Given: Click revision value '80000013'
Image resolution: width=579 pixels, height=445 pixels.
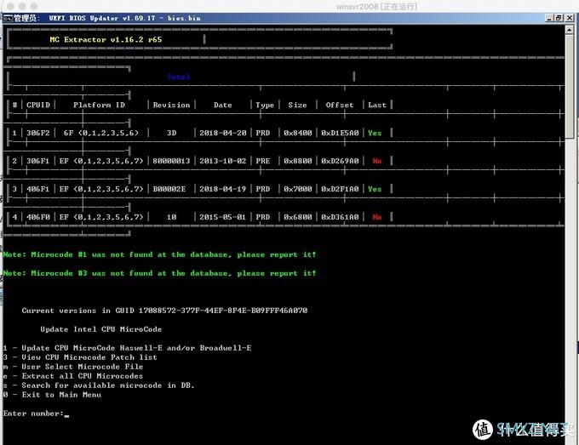Looking at the screenshot, I should [171, 161].
